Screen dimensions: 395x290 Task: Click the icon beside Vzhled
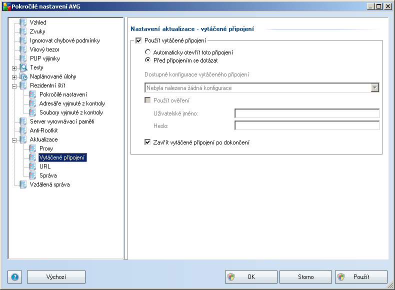pos(23,22)
